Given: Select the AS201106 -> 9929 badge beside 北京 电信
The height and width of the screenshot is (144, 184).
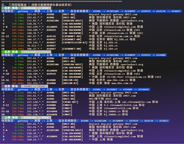Looking at the screenshot, I should 36,8.
